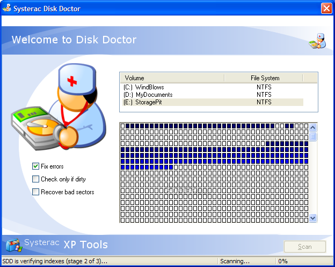The width and height of the screenshot is (335, 267).
Task: Click the cluster map scrollbar thumb
Action: (x=313, y=136)
